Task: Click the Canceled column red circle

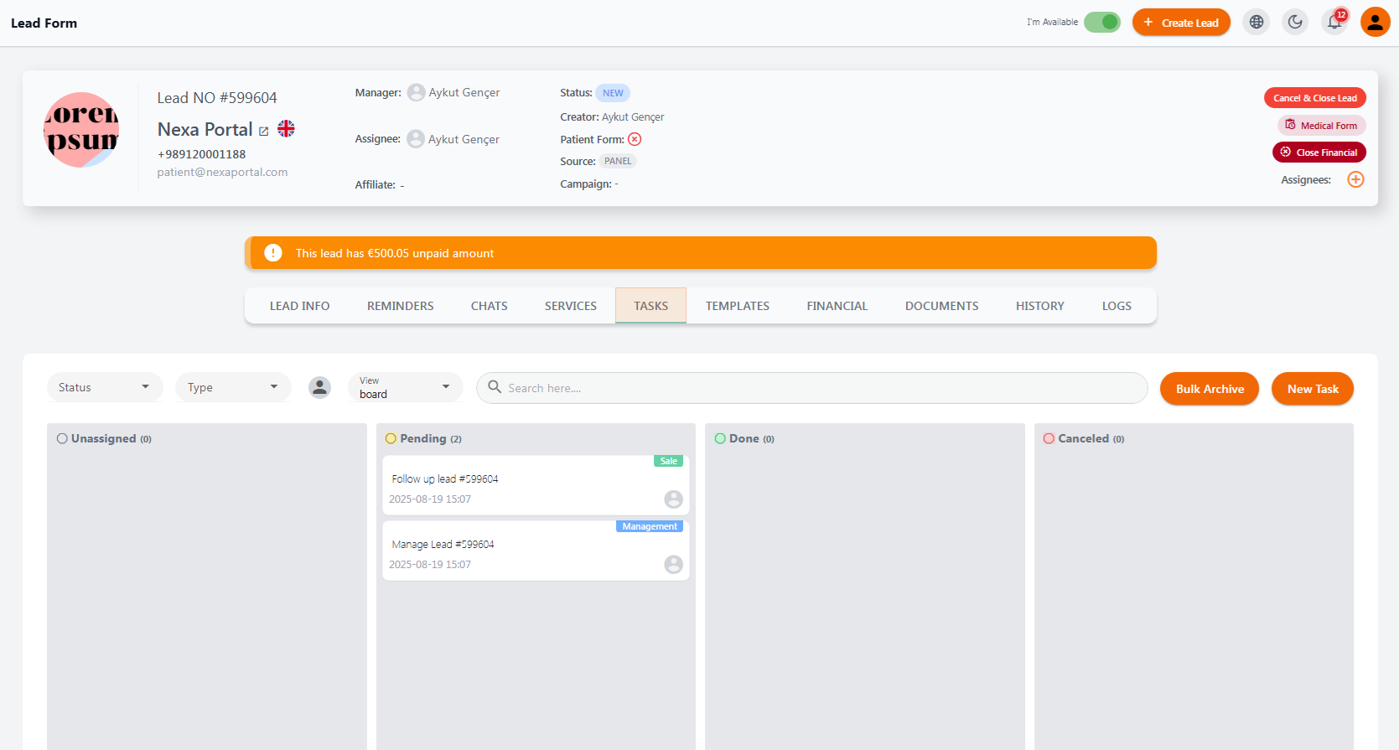Action: pyautogui.click(x=1049, y=438)
